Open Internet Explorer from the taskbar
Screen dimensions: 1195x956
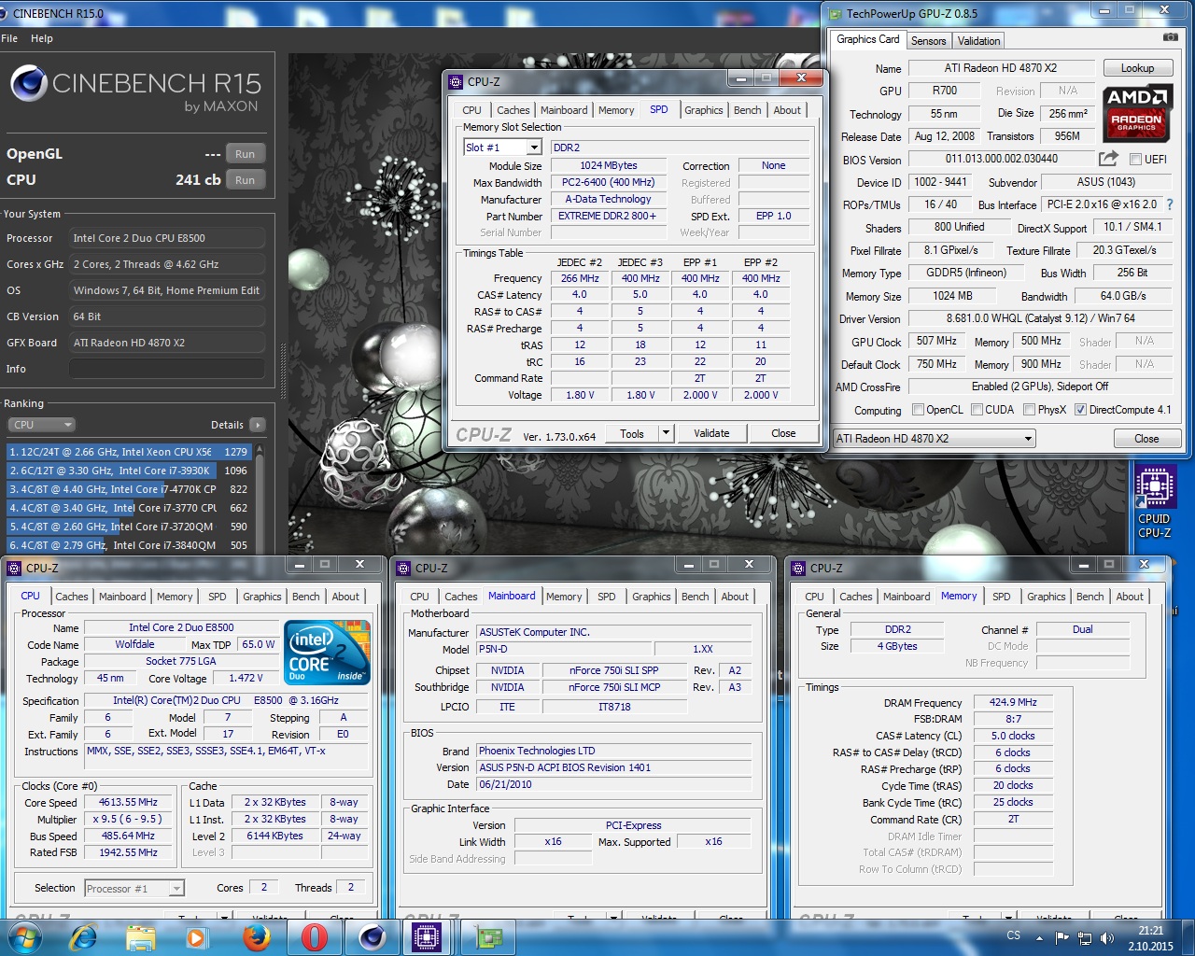(x=84, y=936)
